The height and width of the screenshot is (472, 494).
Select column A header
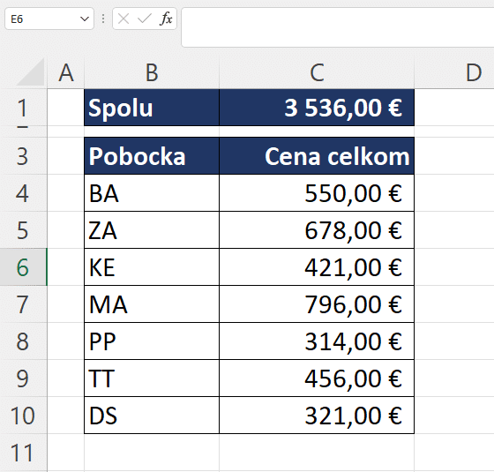66,72
